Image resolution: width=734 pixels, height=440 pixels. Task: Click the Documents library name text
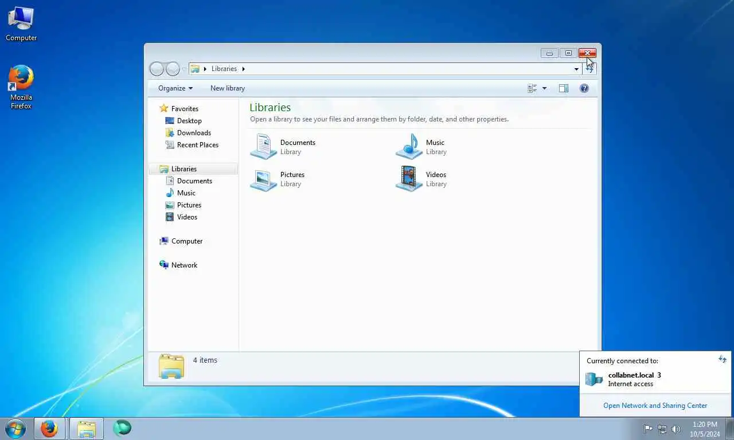click(x=298, y=143)
